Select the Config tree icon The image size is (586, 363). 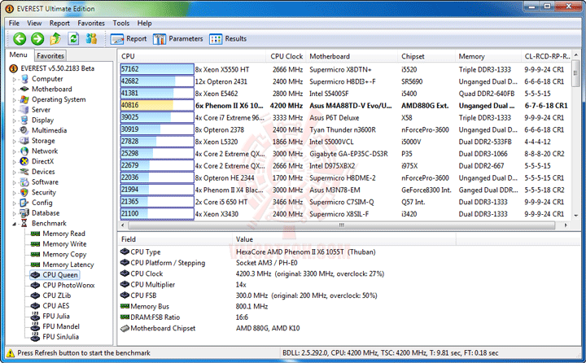click(x=24, y=203)
